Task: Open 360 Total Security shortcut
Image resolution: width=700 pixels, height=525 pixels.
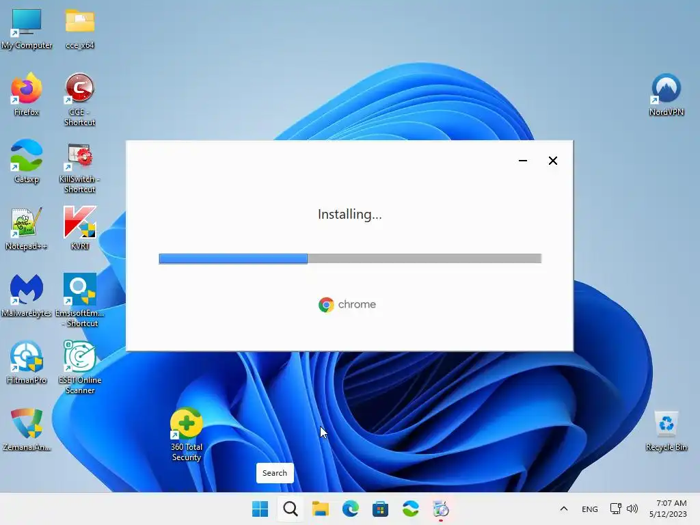Action: click(187, 435)
